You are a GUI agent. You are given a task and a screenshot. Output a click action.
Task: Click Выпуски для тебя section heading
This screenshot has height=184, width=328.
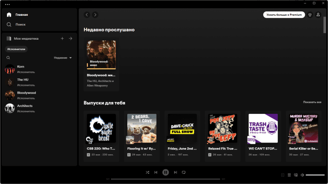(105, 103)
